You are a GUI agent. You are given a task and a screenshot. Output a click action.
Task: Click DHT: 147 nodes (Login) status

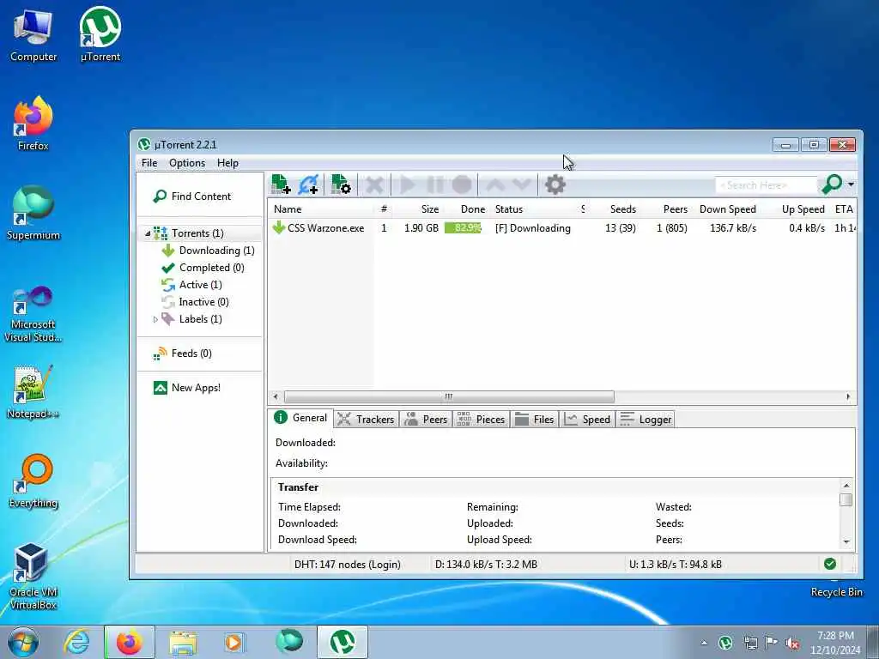348,565
